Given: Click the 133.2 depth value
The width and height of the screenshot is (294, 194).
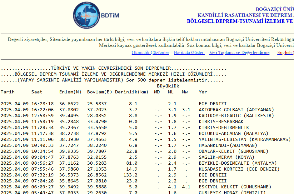Looking at the screenshot, I should [130, 175].
